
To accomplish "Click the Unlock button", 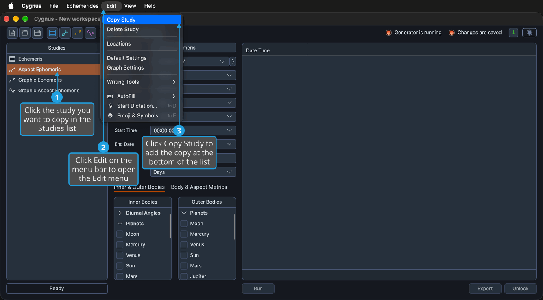I will 520,289.
